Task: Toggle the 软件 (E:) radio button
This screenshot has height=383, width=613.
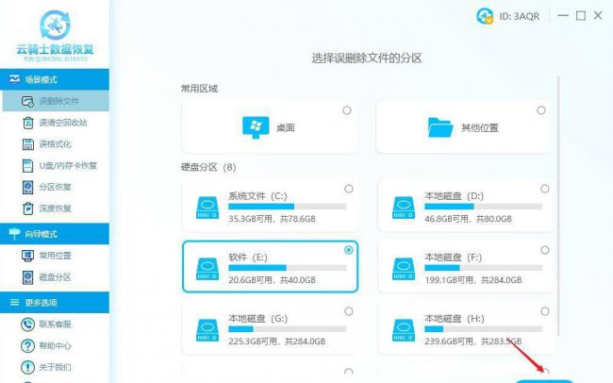Action: click(349, 250)
